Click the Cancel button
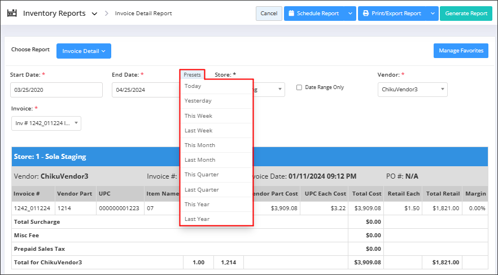The image size is (498, 275). [269, 14]
